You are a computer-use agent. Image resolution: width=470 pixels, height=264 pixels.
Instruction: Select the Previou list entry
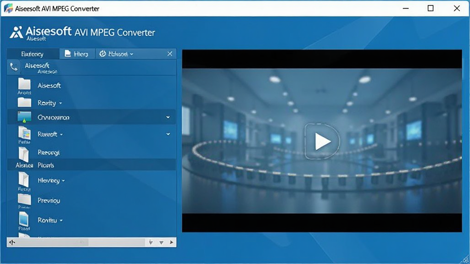click(x=49, y=201)
